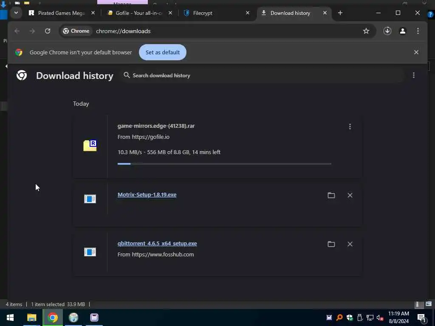
Task: Show Motrix-Setup in folder
Action: click(331, 195)
